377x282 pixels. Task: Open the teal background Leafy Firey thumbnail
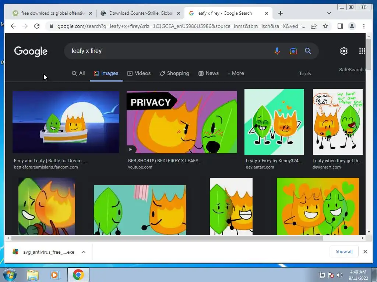click(140, 210)
